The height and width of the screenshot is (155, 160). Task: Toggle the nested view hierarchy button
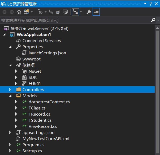pos(76,12)
